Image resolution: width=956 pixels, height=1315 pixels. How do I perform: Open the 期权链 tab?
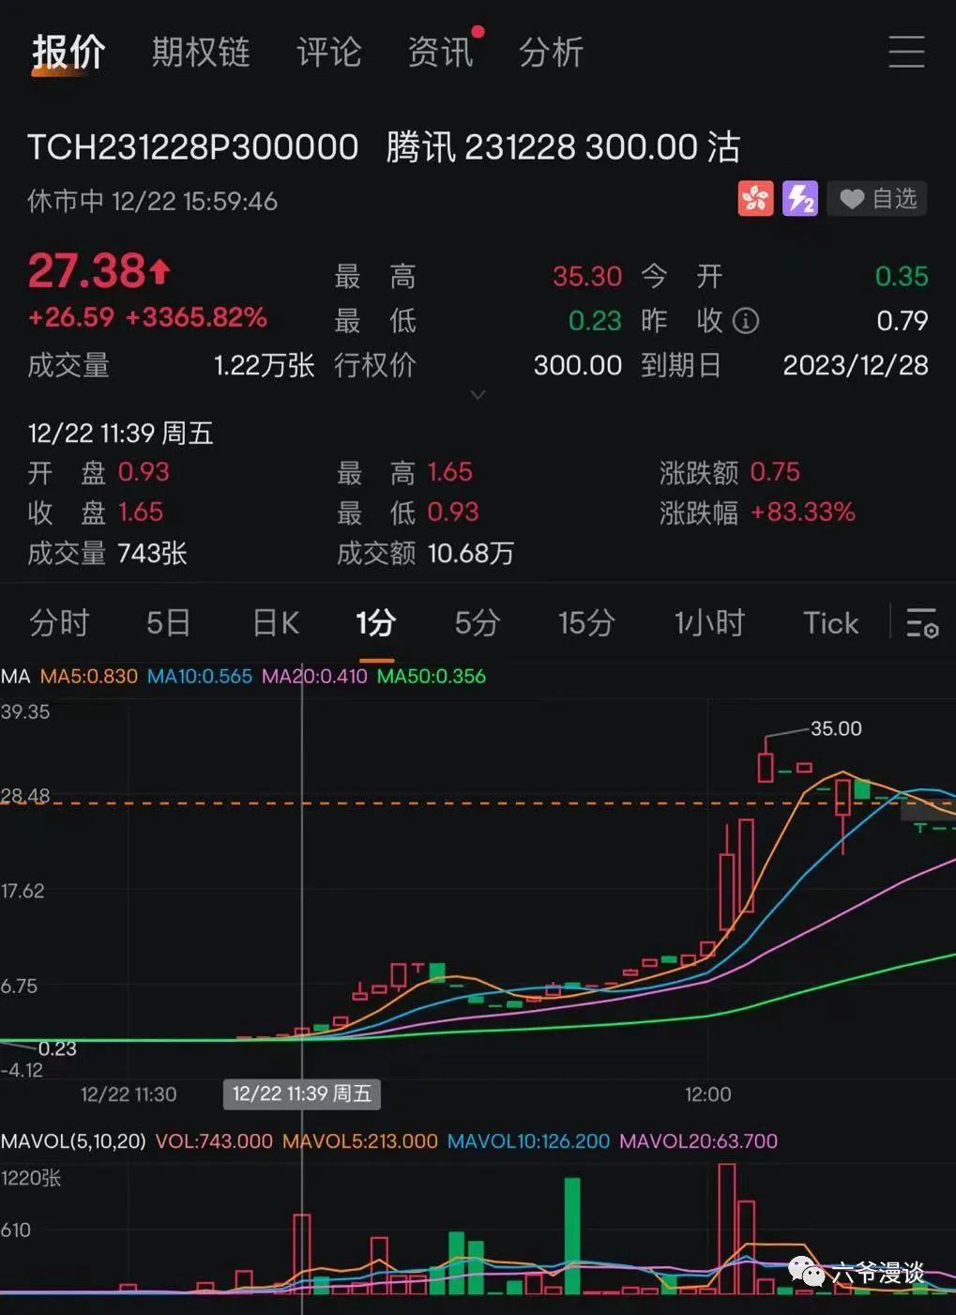coord(201,53)
